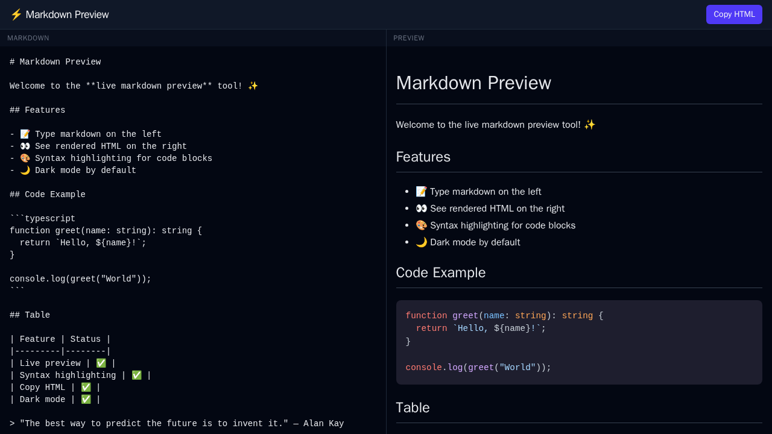The width and height of the screenshot is (772, 434).
Task: Click the eyes emoji in the preview pane
Action: (x=421, y=208)
